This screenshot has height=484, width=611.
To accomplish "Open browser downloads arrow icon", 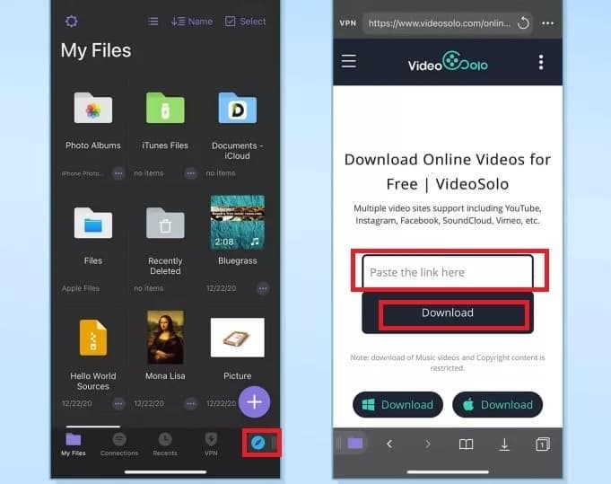I will click(504, 444).
